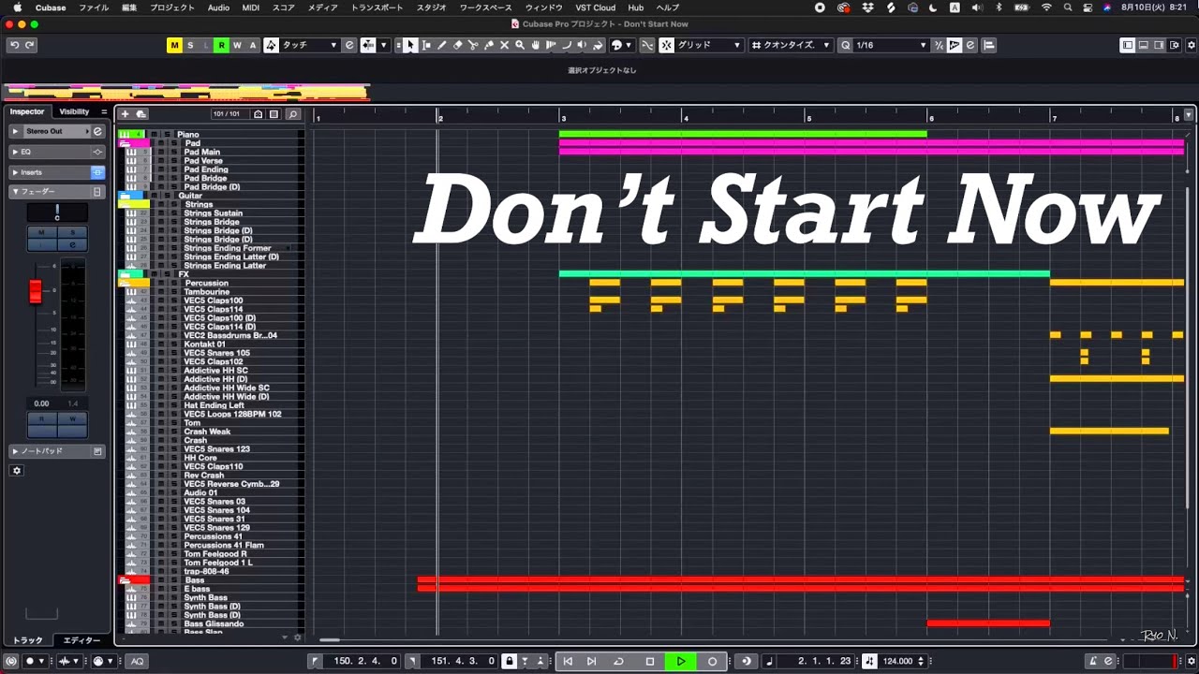Click the Undo arrow in the toolbar

[x=14, y=45]
